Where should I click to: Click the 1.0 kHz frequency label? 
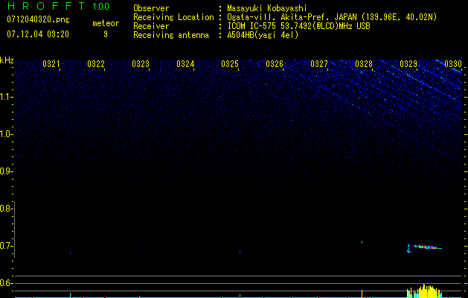pos(6,134)
